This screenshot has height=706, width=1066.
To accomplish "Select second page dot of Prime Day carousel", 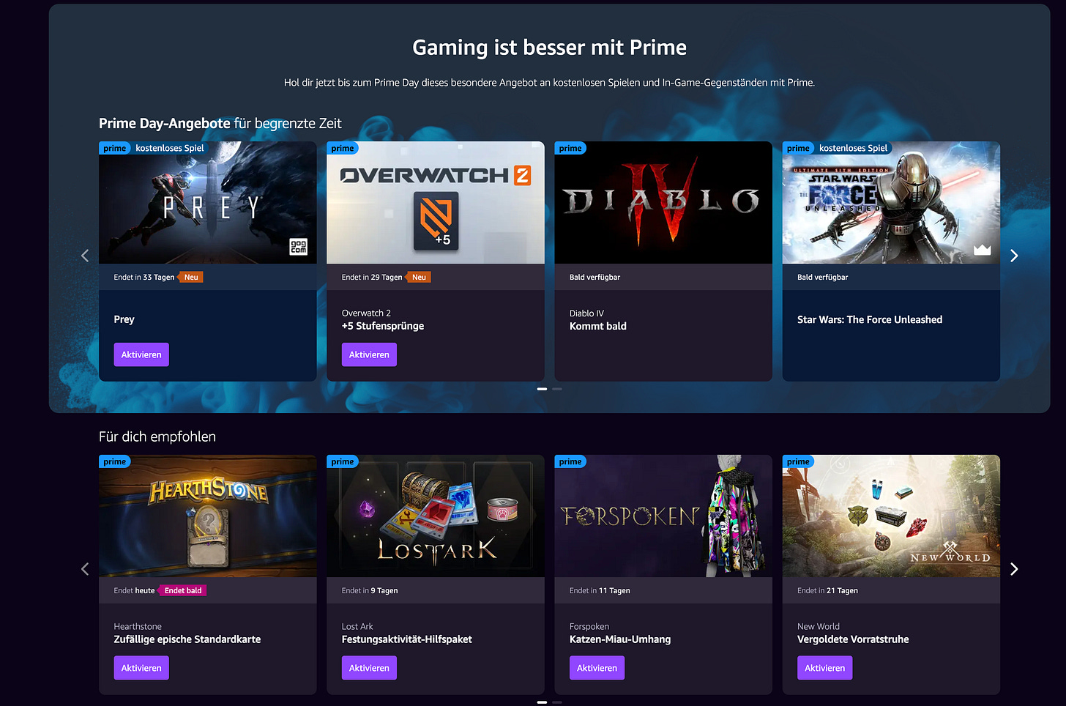I will tap(557, 389).
